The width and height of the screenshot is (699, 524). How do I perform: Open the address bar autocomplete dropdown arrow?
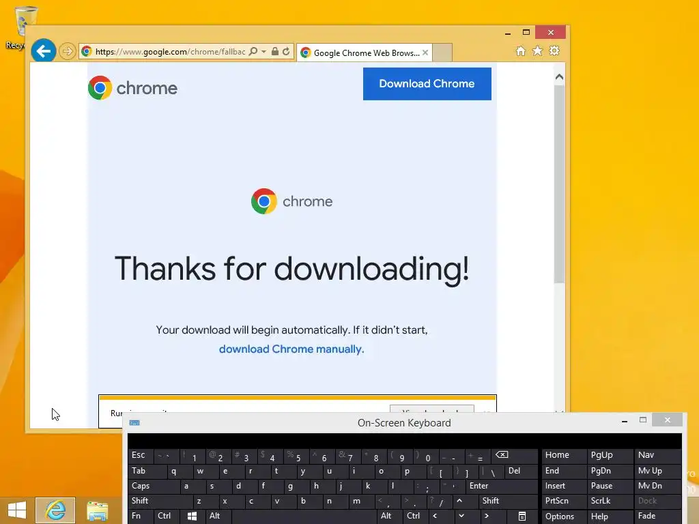(x=264, y=52)
